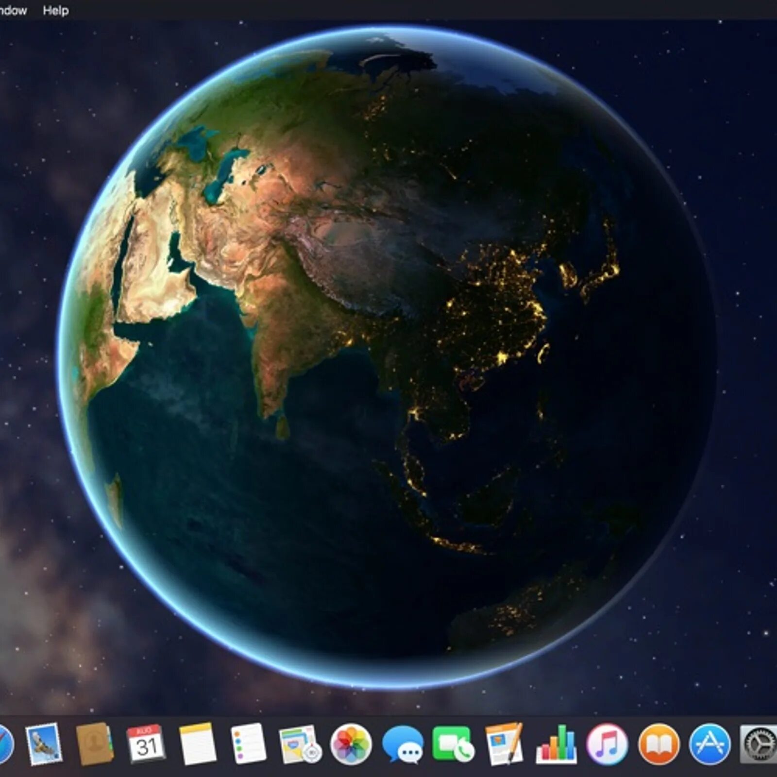This screenshot has width=777, height=777.
Task: Open the Help menu
Action: click(55, 10)
